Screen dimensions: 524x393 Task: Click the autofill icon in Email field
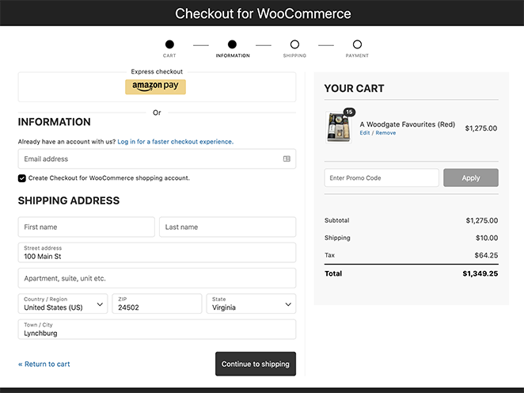287,159
